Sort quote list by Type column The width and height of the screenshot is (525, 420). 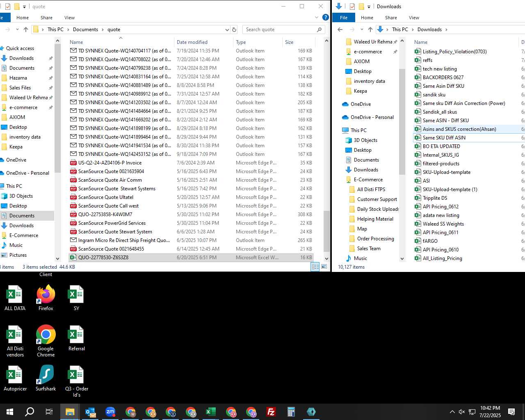258,42
